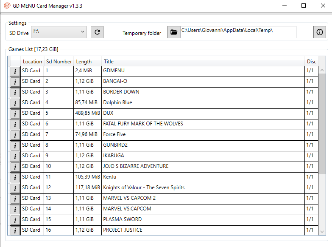Screen dimensions: 332x247
Task: View info for Knights of Valour row
Action: [15, 188]
